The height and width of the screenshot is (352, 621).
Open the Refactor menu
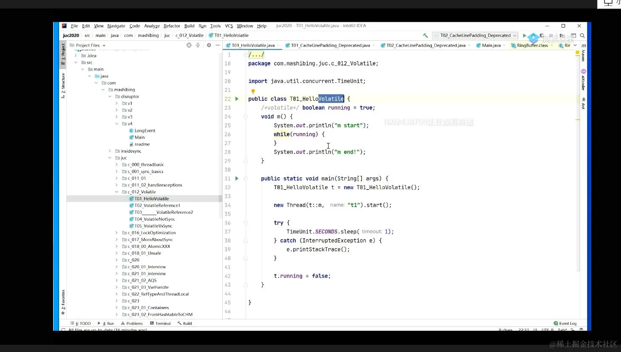172,26
